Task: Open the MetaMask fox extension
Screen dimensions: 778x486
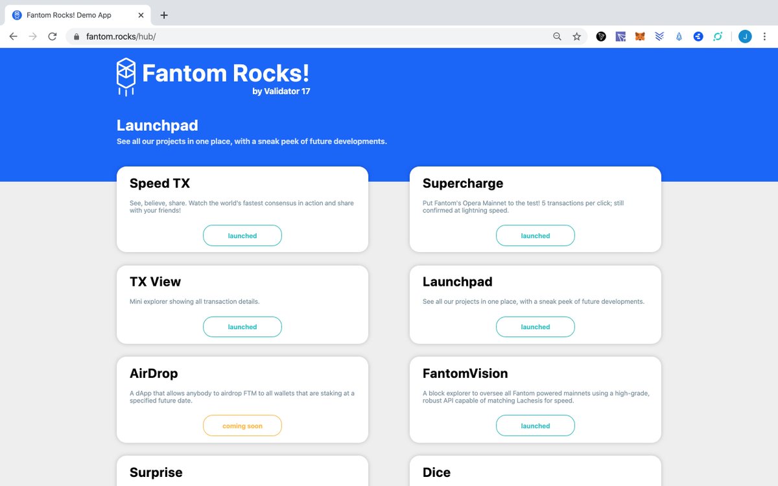Action: 640,37
